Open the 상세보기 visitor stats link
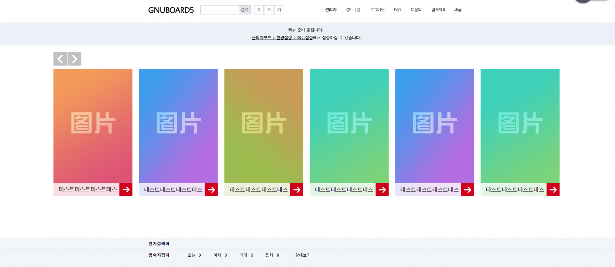Viewport: 615px width, 267px height. [x=303, y=255]
